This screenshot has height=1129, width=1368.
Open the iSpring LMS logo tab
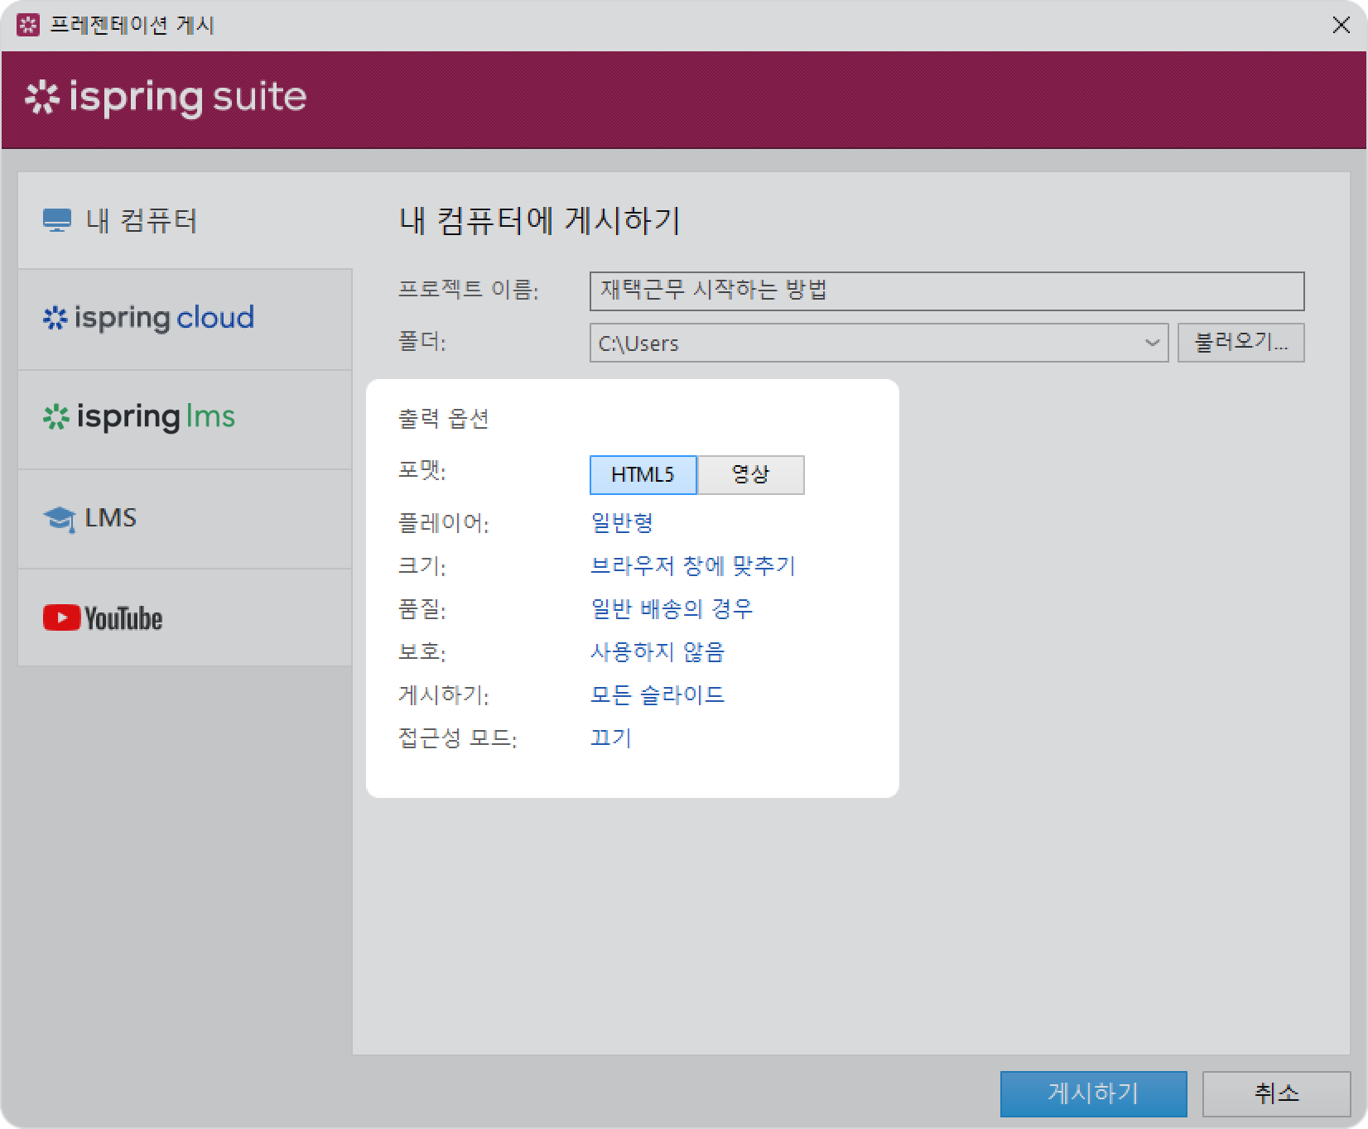(x=139, y=417)
